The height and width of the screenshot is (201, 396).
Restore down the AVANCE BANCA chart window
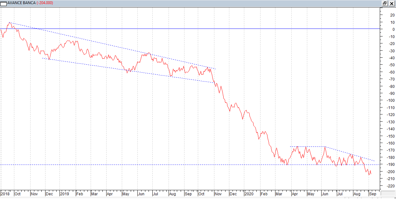pyautogui.click(x=385, y=3)
